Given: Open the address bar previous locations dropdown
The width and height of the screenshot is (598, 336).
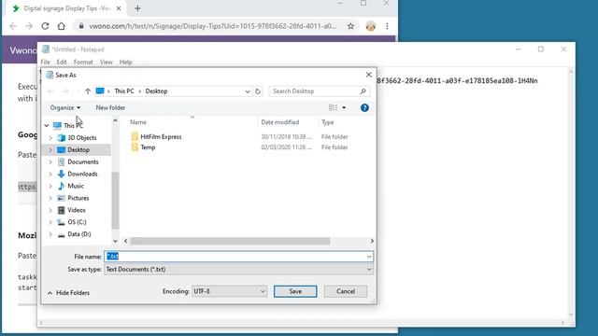Looking at the screenshot, I should point(248,91).
